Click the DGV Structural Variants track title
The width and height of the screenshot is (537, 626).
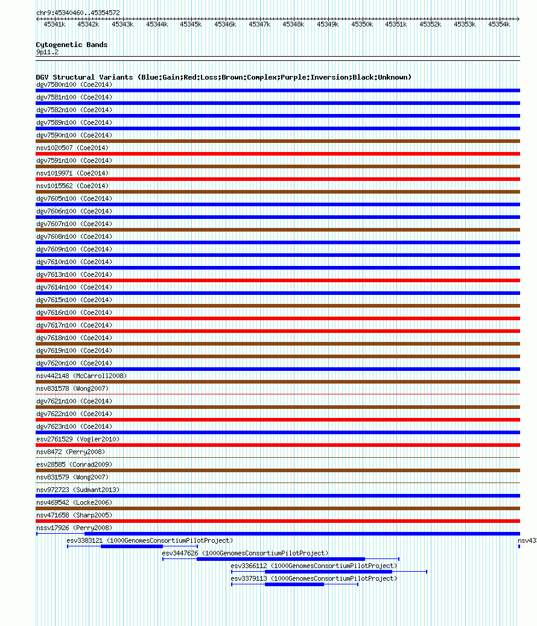[x=224, y=77]
